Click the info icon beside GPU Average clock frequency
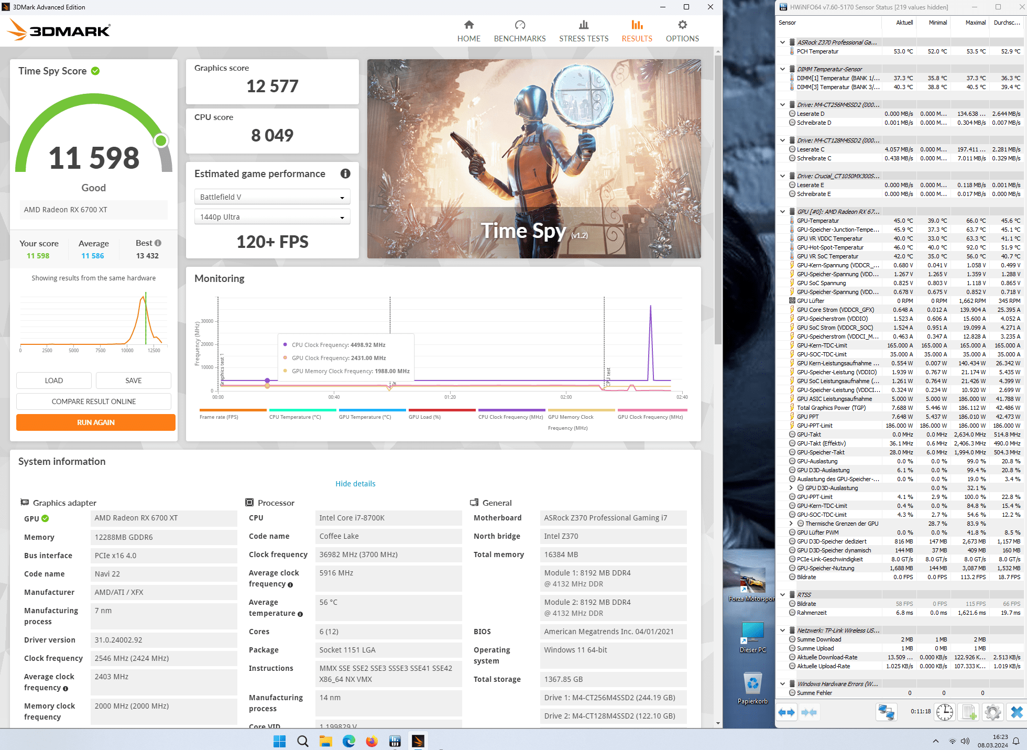This screenshot has height=750, width=1027. (x=65, y=689)
